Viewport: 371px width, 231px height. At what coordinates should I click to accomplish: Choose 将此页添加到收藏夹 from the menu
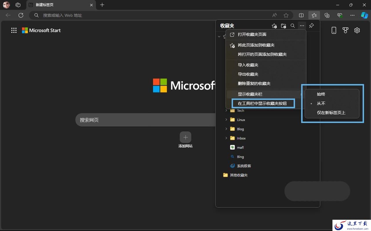click(266, 45)
